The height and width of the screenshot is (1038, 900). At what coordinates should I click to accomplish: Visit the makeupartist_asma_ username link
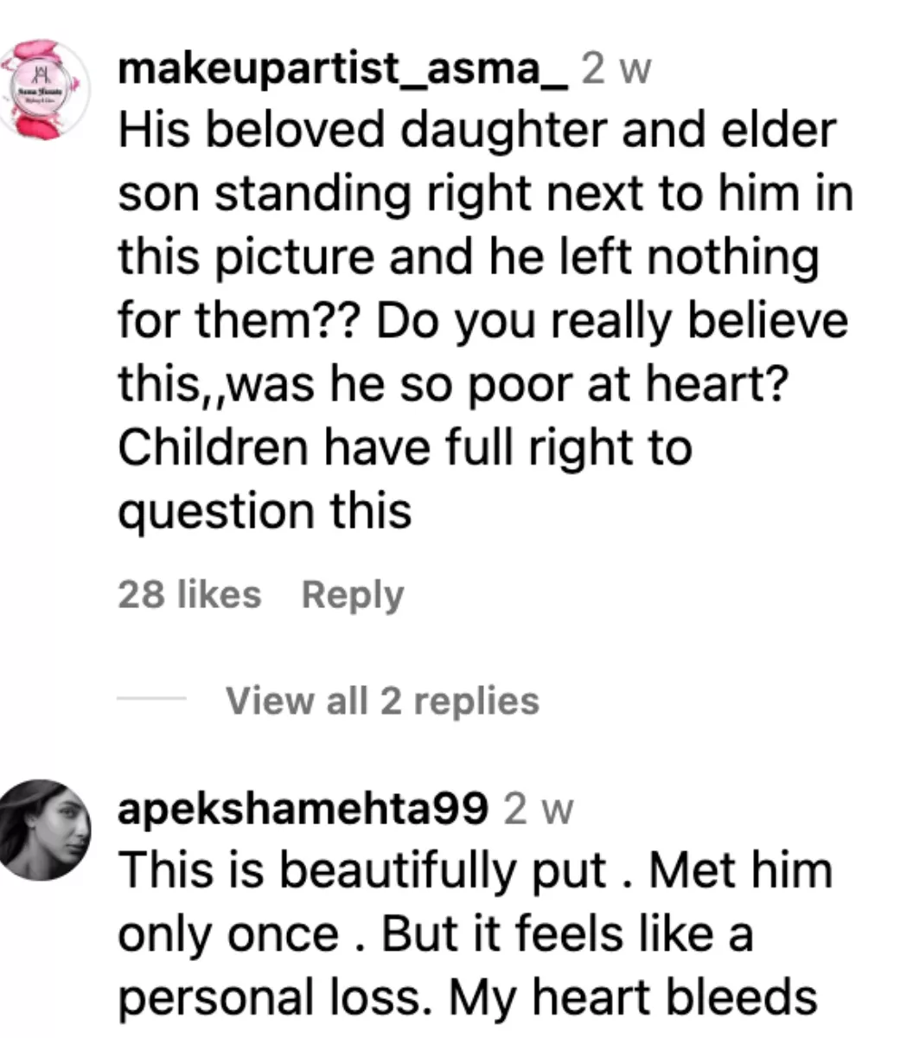[343, 68]
